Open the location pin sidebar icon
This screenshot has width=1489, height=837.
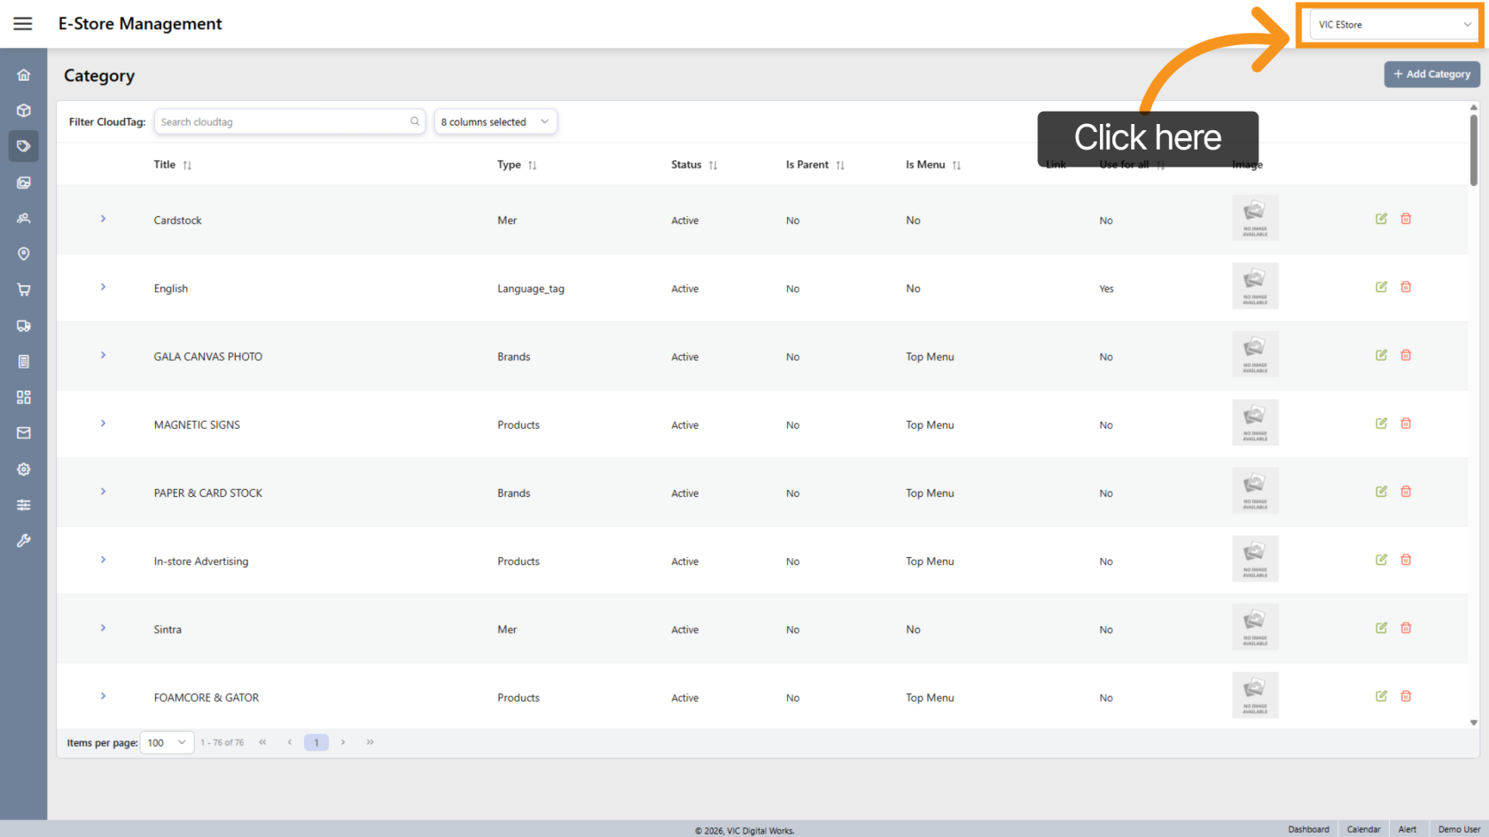pos(24,254)
